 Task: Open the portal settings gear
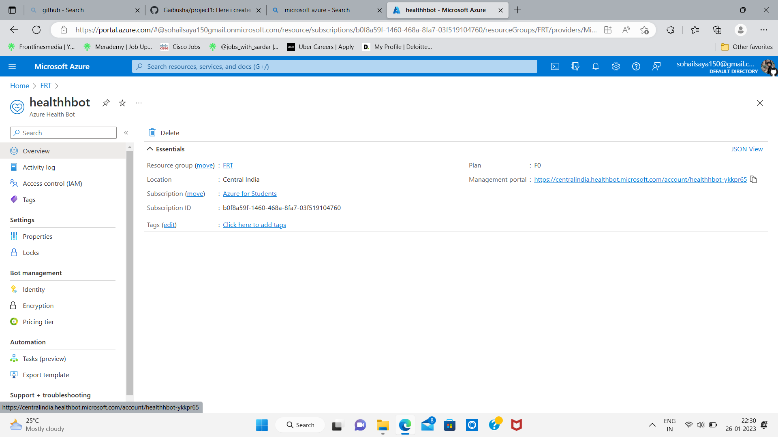(x=616, y=66)
